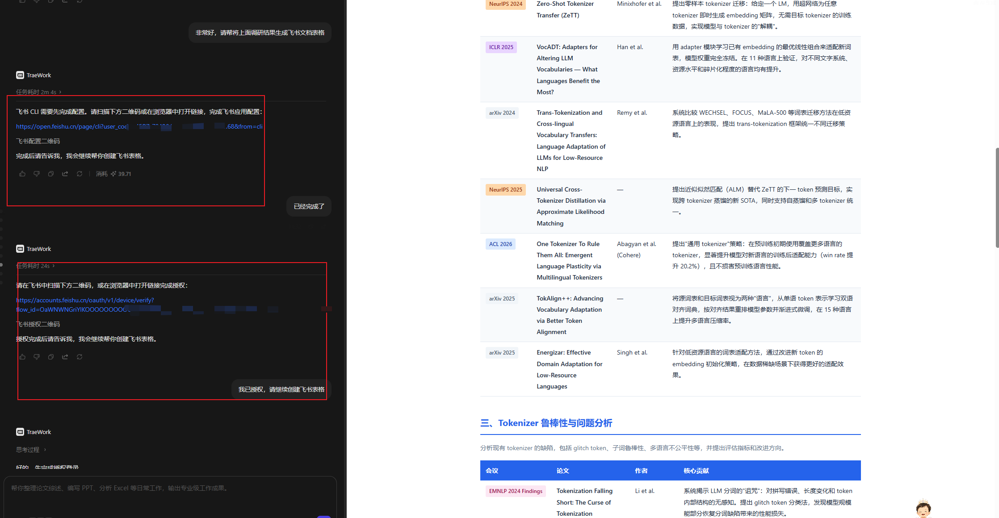
Task: Click the NeurIPS 2024 tag for Zero-Shot Tokenizer Transfer
Action: 505,4
